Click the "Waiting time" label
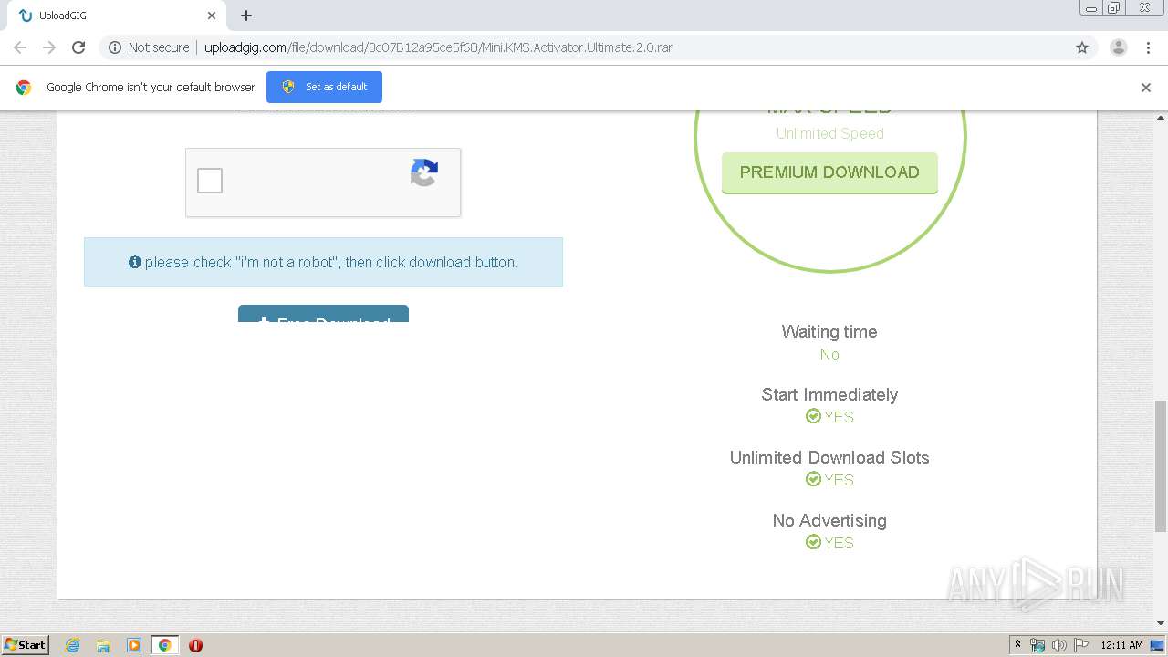The width and height of the screenshot is (1168, 657). click(829, 331)
